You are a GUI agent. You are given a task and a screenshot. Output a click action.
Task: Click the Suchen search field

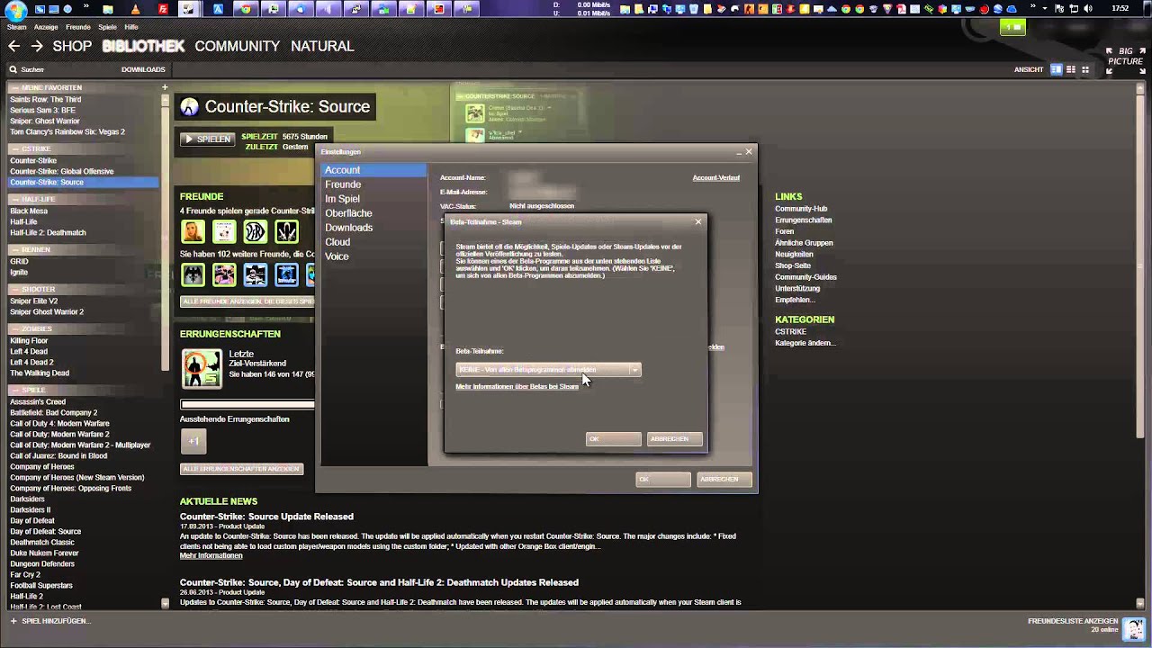tap(63, 69)
